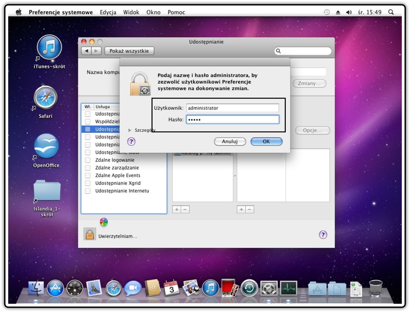Launch Safari compass from the Dock
The height and width of the screenshot is (312, 410).
tap(114, 288)
